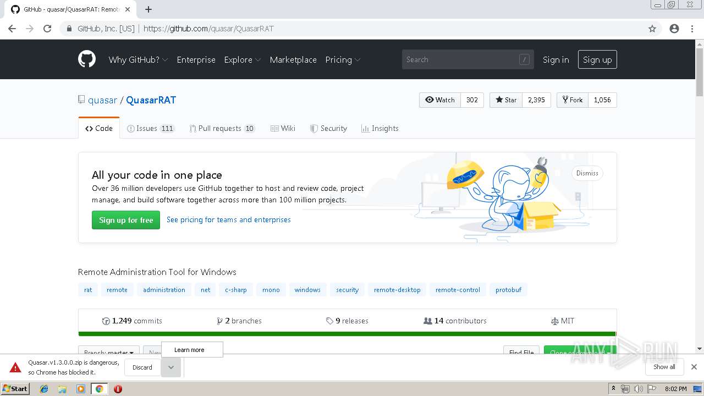Show all downloads

[664, 367]
